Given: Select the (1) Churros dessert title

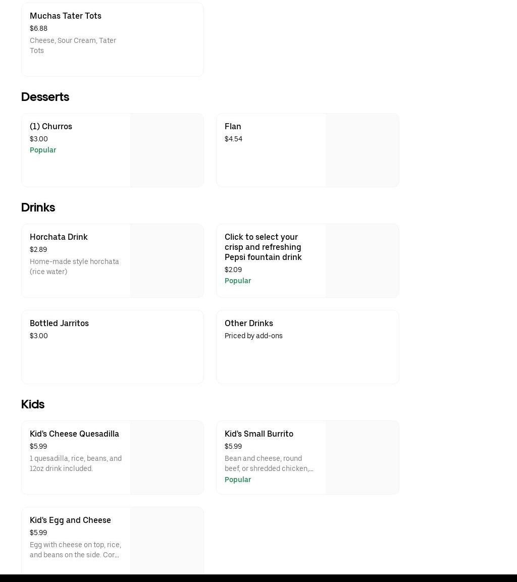Looking at the screenshot, I should (51, 126).
